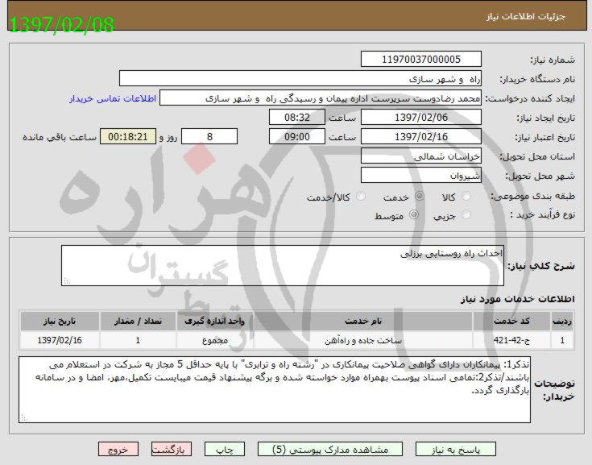
Task: Click creation time field 08:32
Action: click(296, 117)
